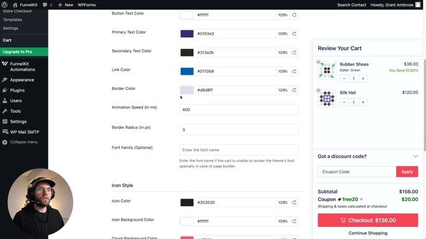Image resolution: width=426 pixels, height=239 pixels.
Task: Reset the Icon Background Color
Action: 294,221
